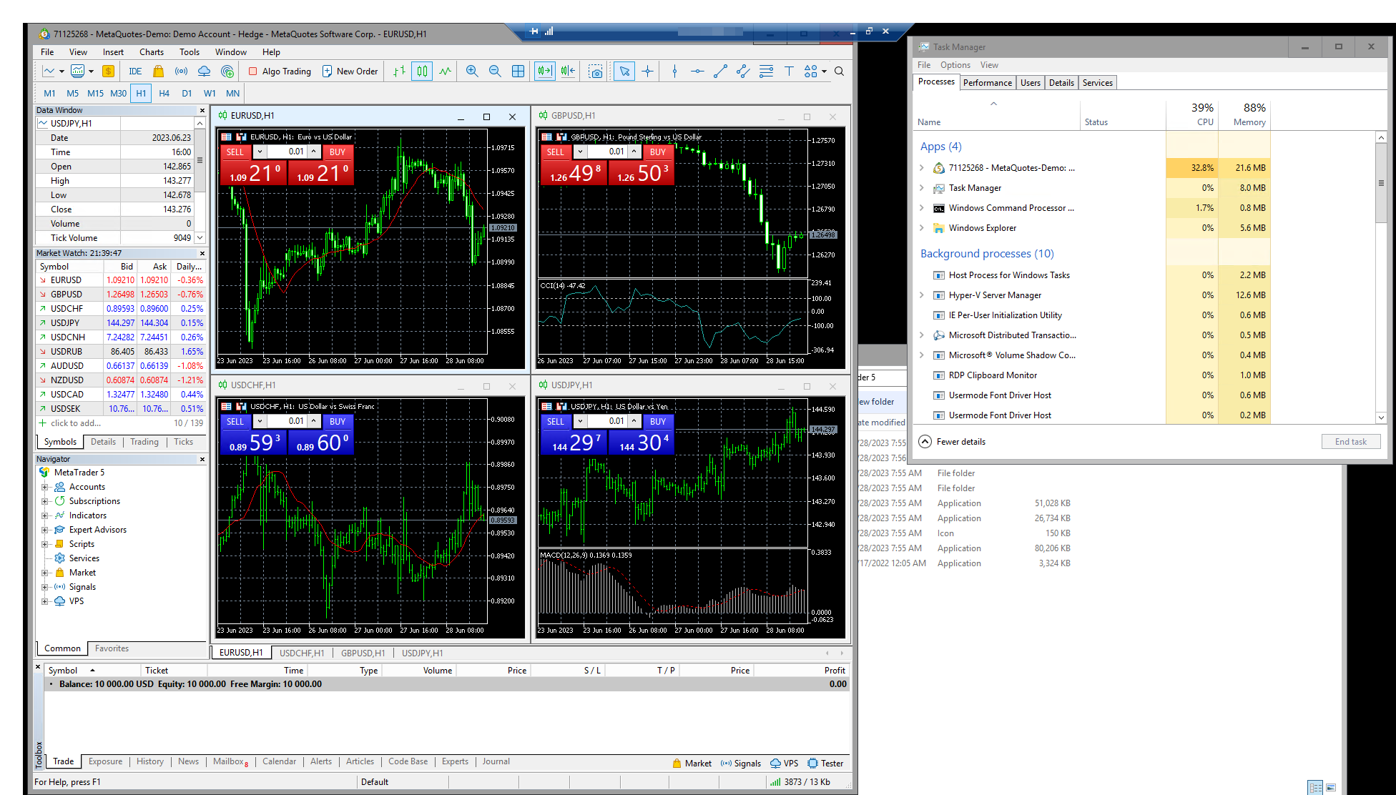The width and height of the screenshot is (1396, 795).
Task: Click the dollar sign depth of market icon
Action: point(108,71)
